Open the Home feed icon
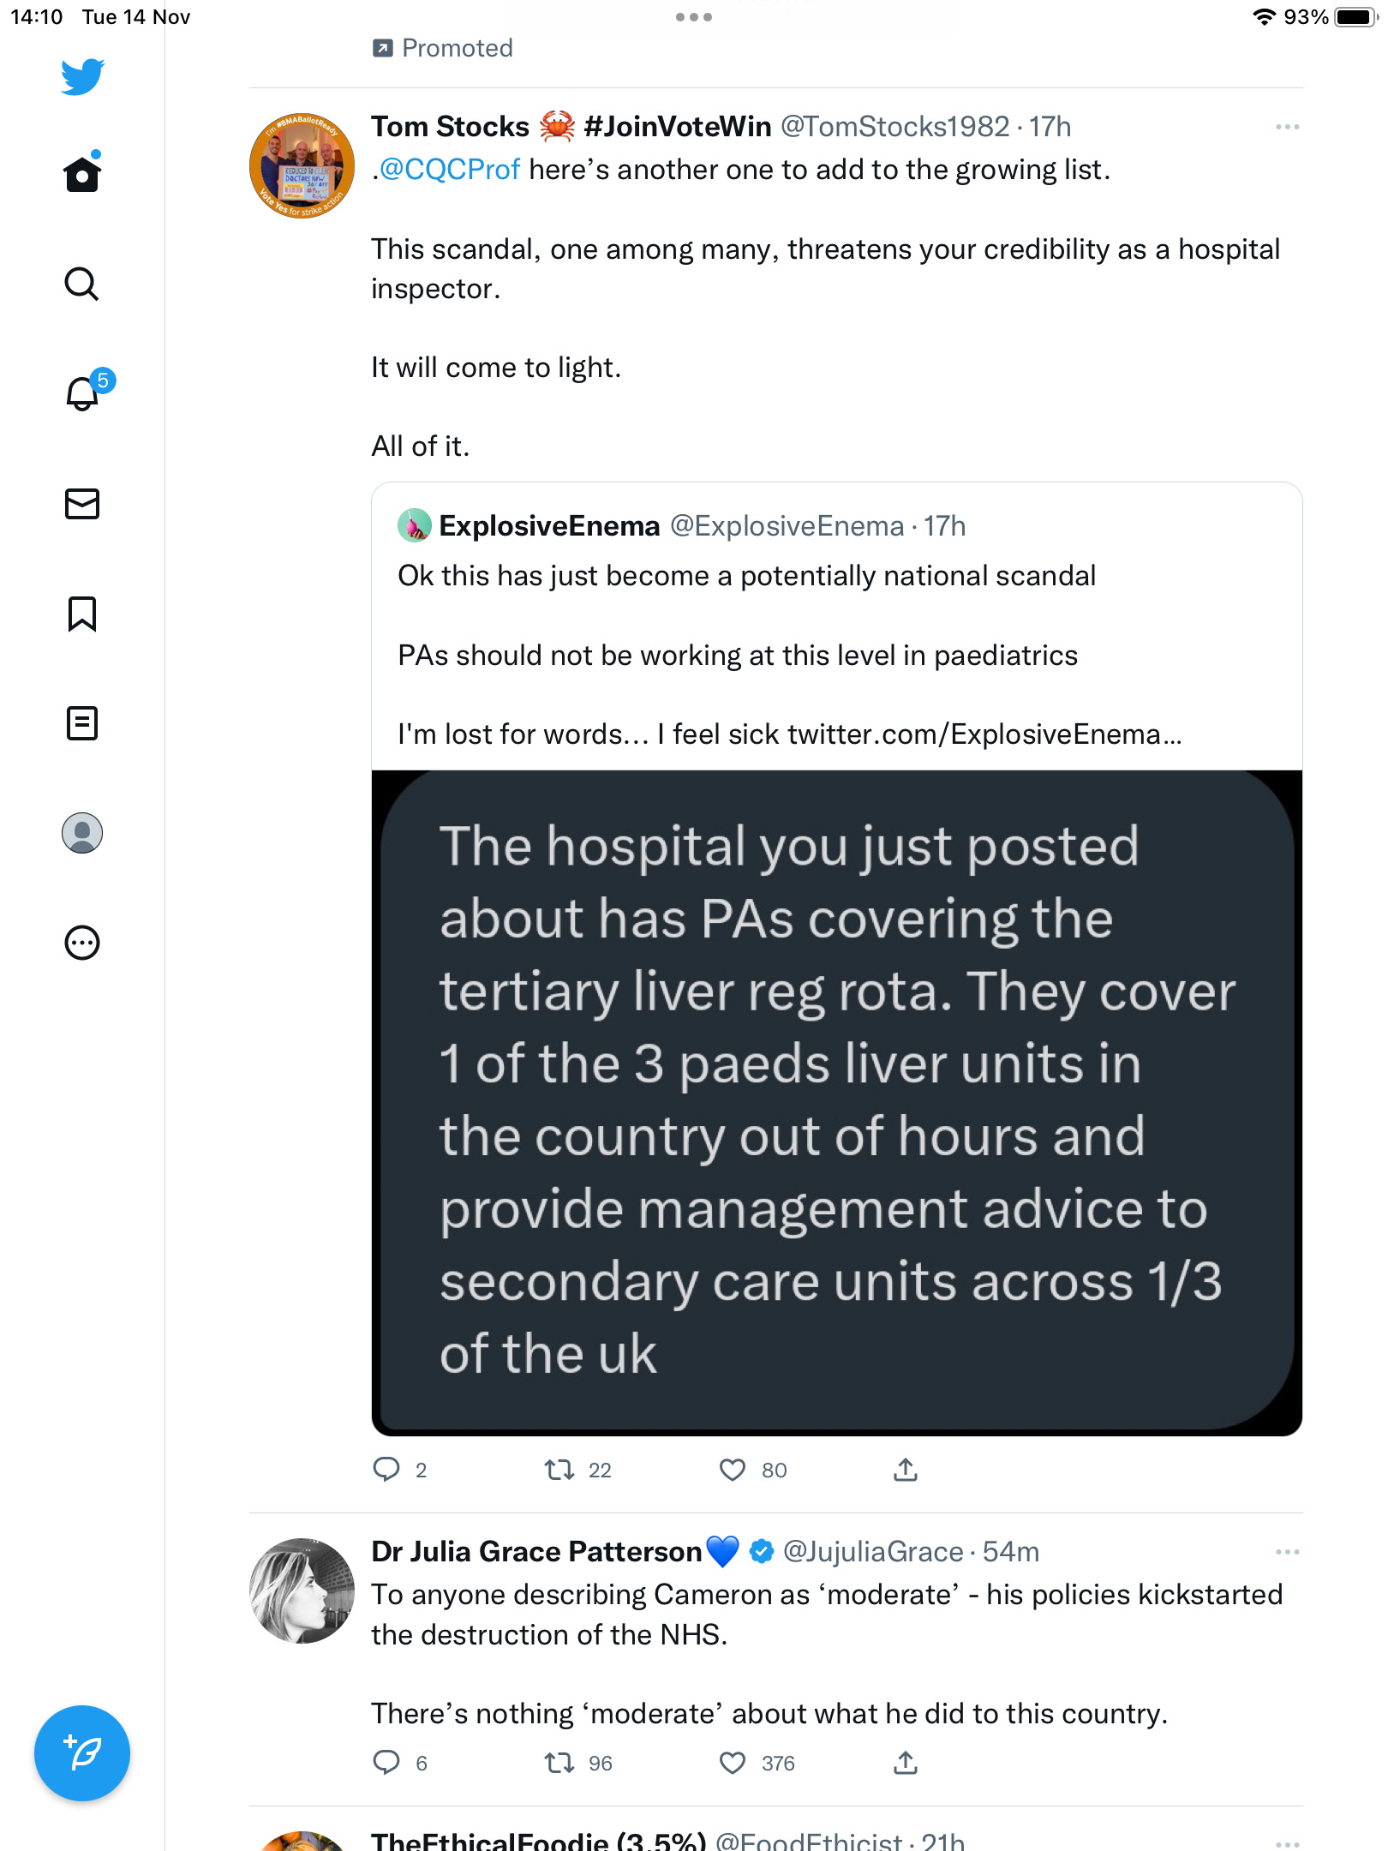 (82, 174)
